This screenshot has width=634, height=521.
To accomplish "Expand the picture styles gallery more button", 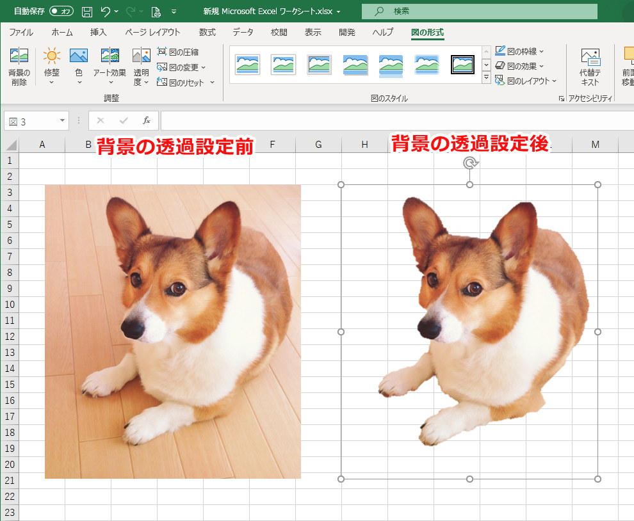I will coord(487,77).
